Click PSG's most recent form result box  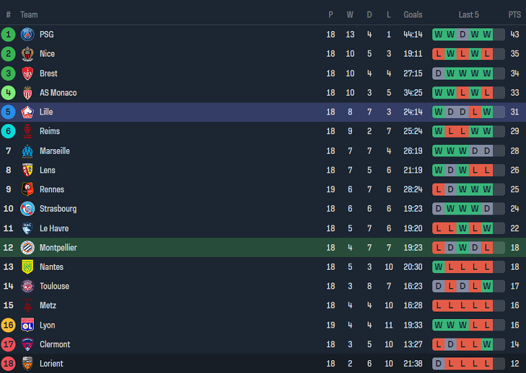click(x=487, y=34)
